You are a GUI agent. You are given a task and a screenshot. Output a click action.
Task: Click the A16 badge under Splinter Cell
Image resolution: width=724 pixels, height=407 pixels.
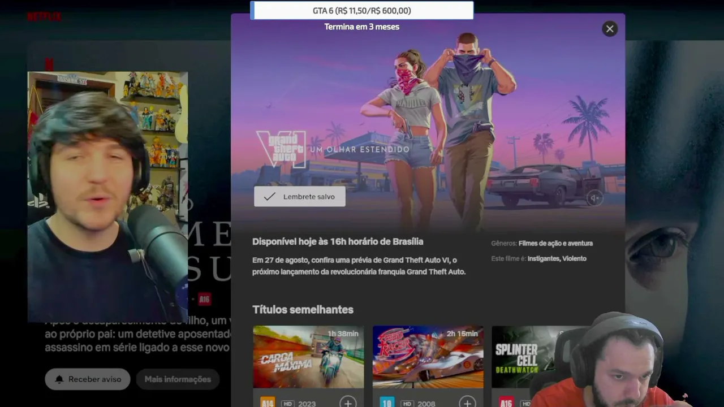(506, 403)
